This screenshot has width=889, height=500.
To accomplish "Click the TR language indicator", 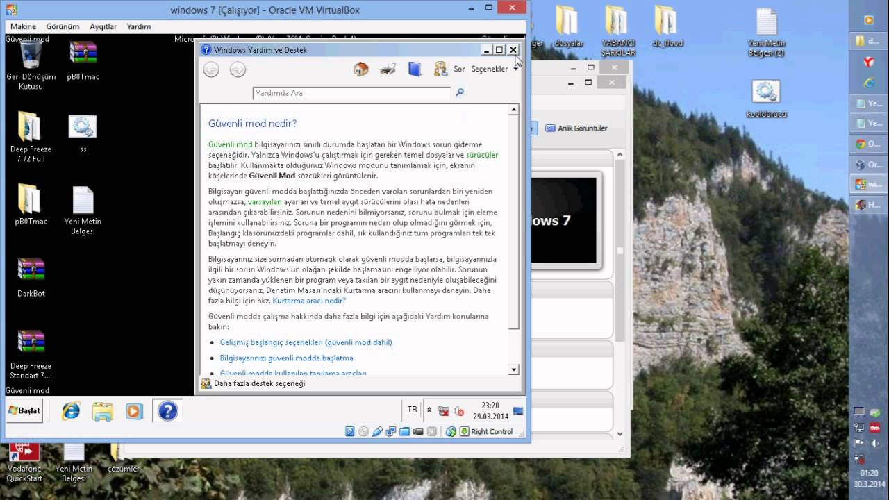I will click(x=413, y=410).
